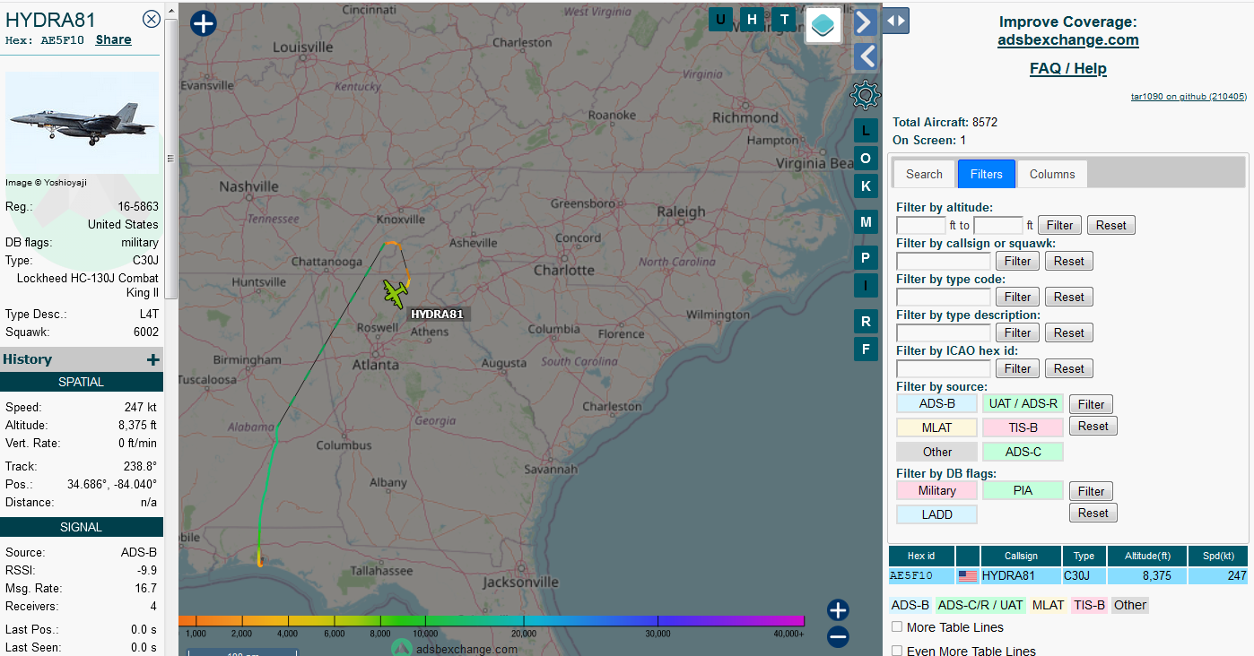Open the map settings gear
The image size is (1254, 656).
click(865, 94)
